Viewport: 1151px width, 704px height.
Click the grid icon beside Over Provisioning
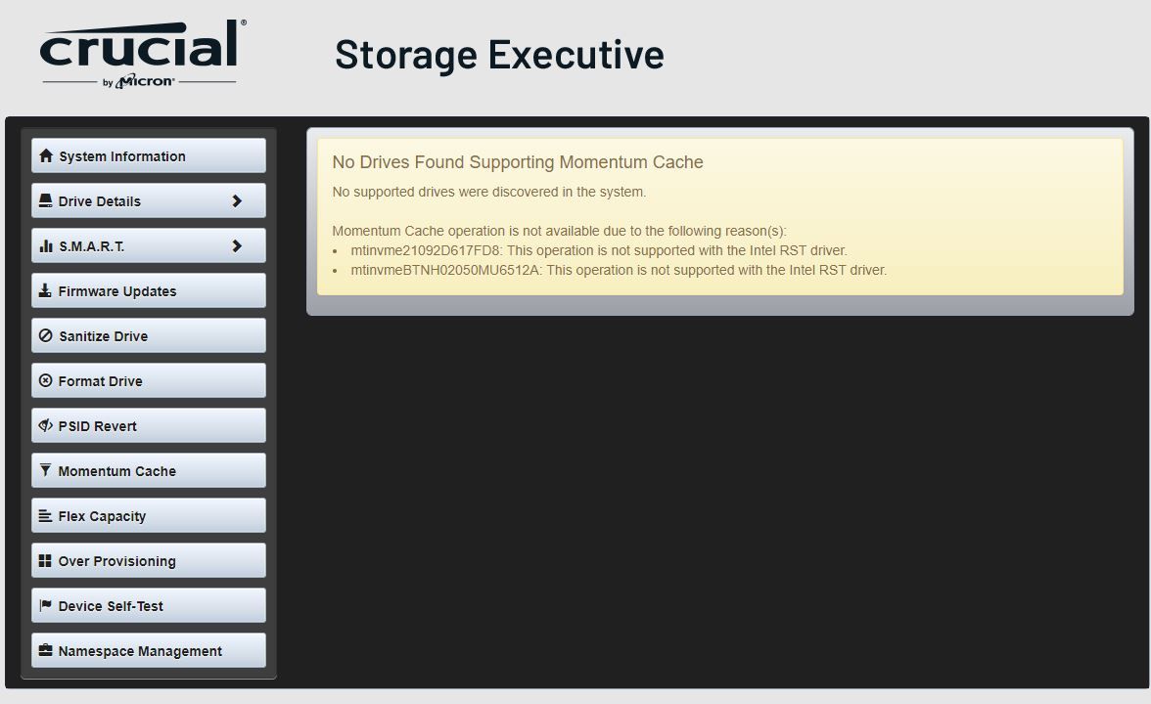[x=45, y=561]
